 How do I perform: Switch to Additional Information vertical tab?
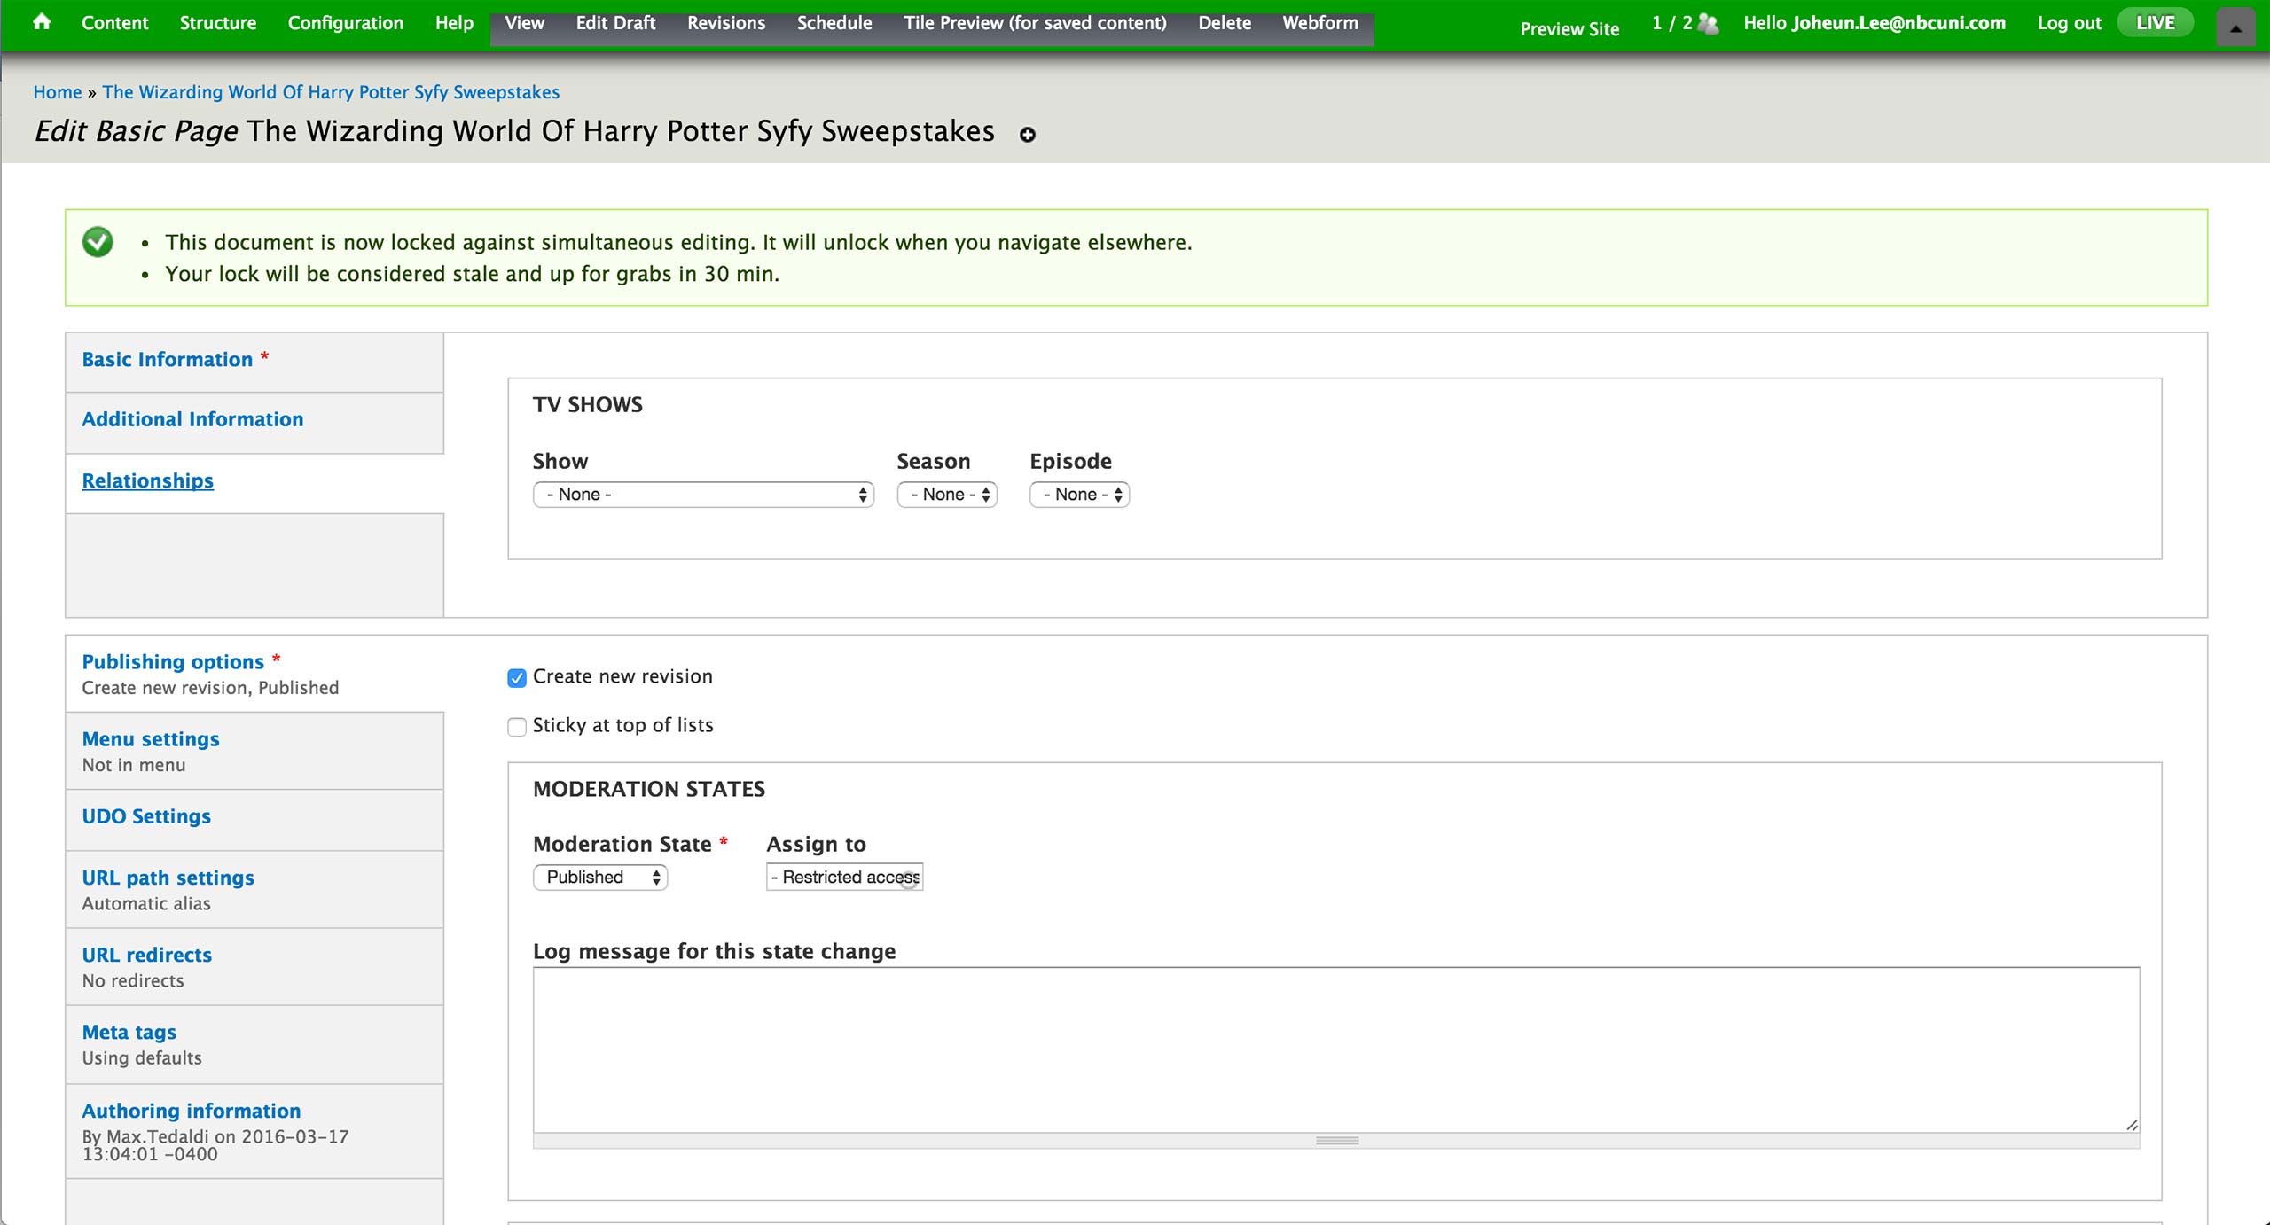coord(192,419)
